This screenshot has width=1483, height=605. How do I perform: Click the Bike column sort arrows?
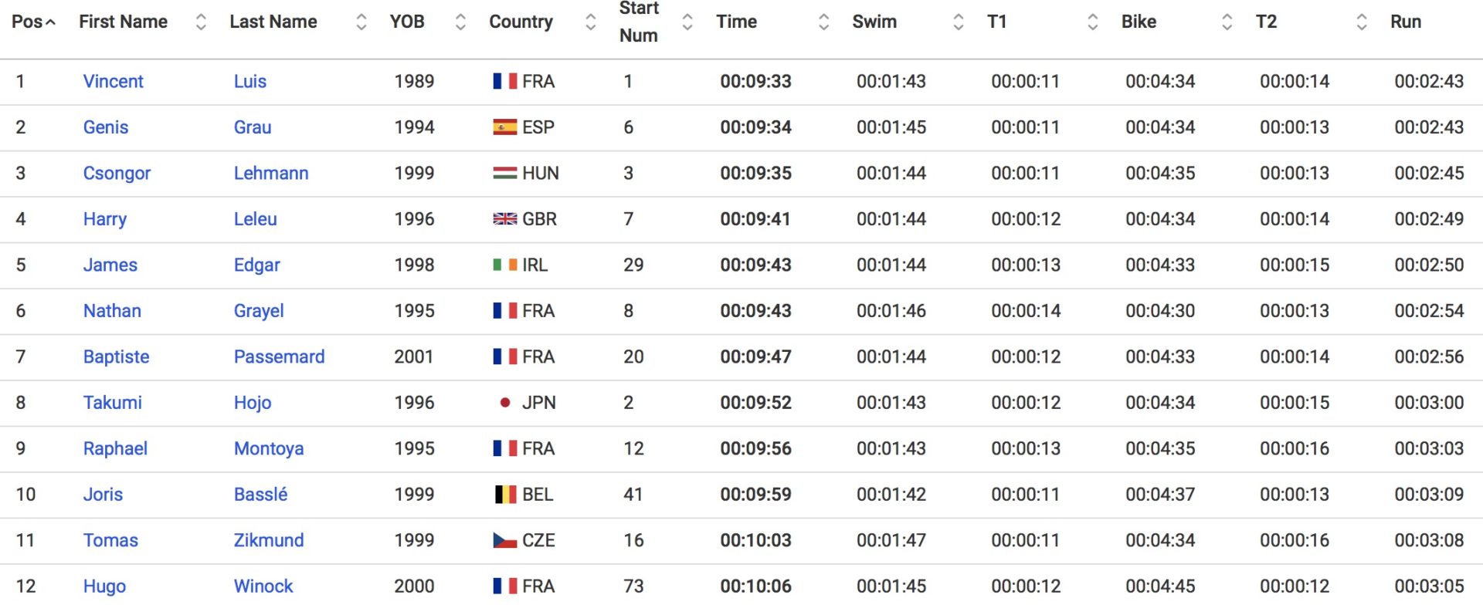tap(1227, 22)
